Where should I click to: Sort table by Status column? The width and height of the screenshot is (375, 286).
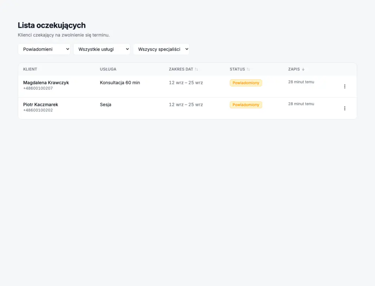(x=240, y=69)
